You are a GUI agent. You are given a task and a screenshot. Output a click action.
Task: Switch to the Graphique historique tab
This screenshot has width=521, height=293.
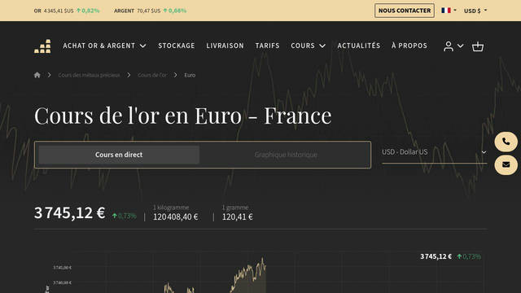pyautogui.click(x=286, y=155)
